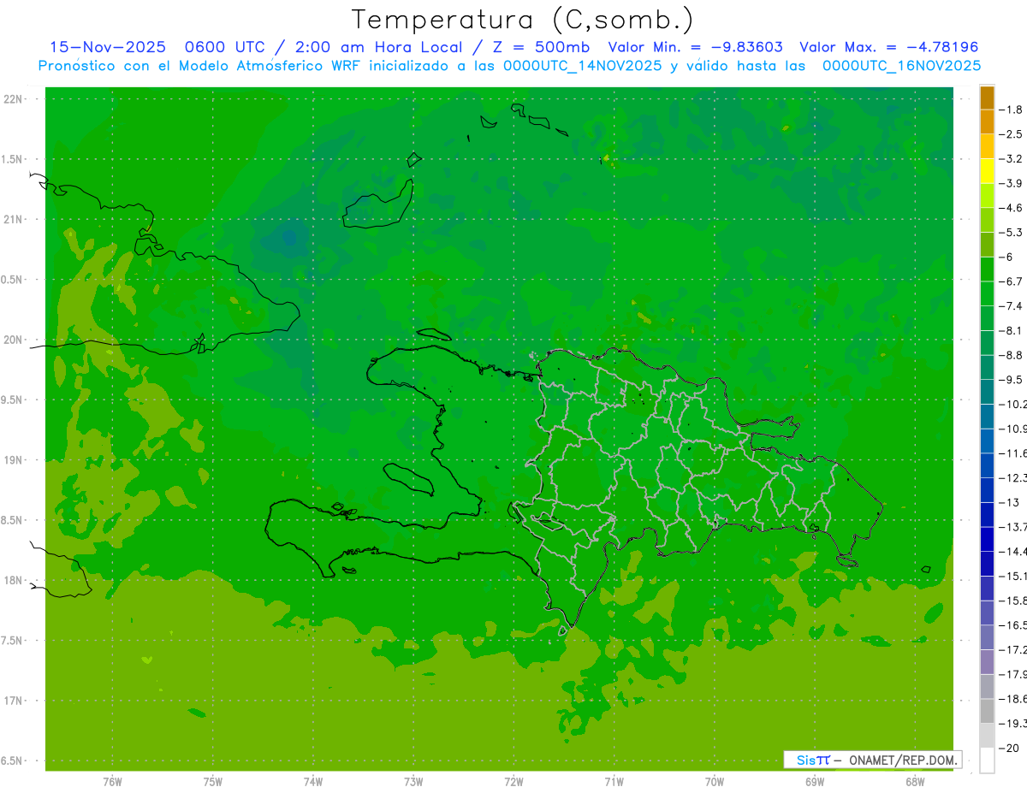
Task: Click the "69W" longitude label
Action: 815,782
